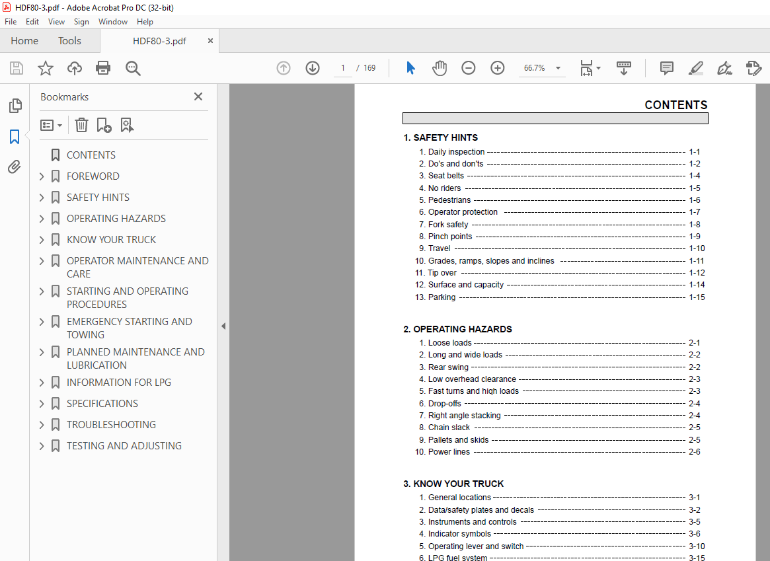Open fit page options icon
770x561 pixels.
click(590, 68)
